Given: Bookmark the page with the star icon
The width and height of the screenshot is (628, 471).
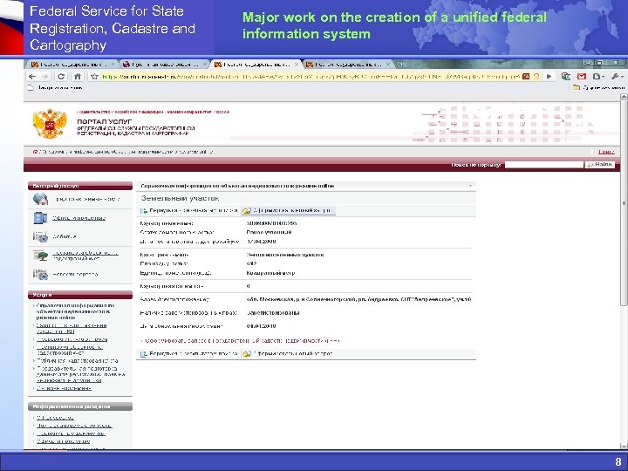Looking at the screenshot, I should click(x=94, y=77).
